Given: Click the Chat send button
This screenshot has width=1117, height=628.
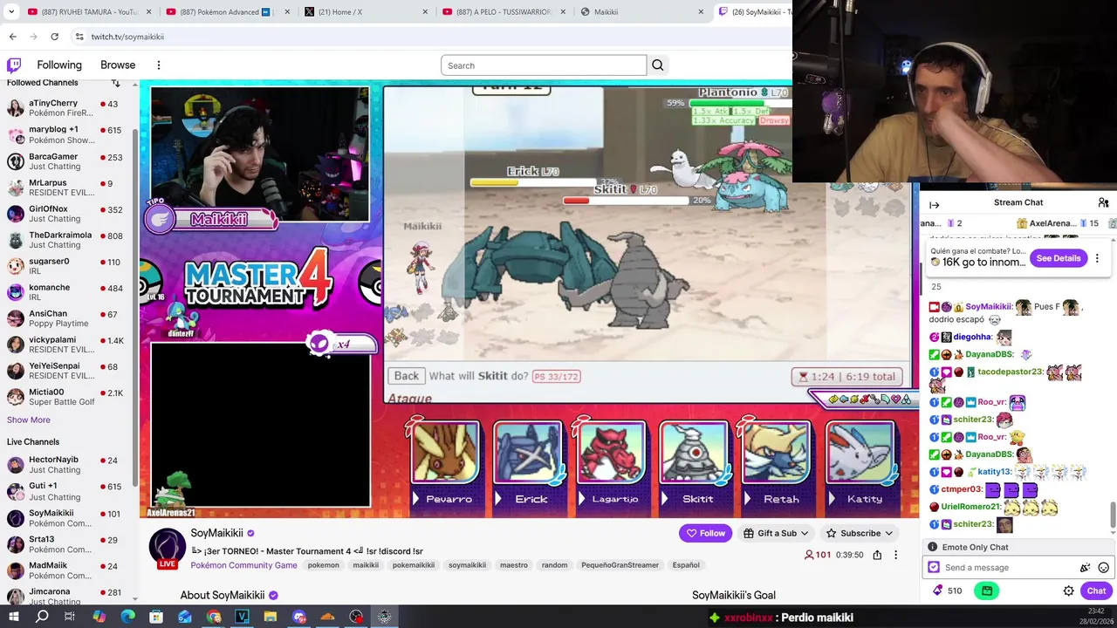Looking at the screenshot, I should [1096, 590].
